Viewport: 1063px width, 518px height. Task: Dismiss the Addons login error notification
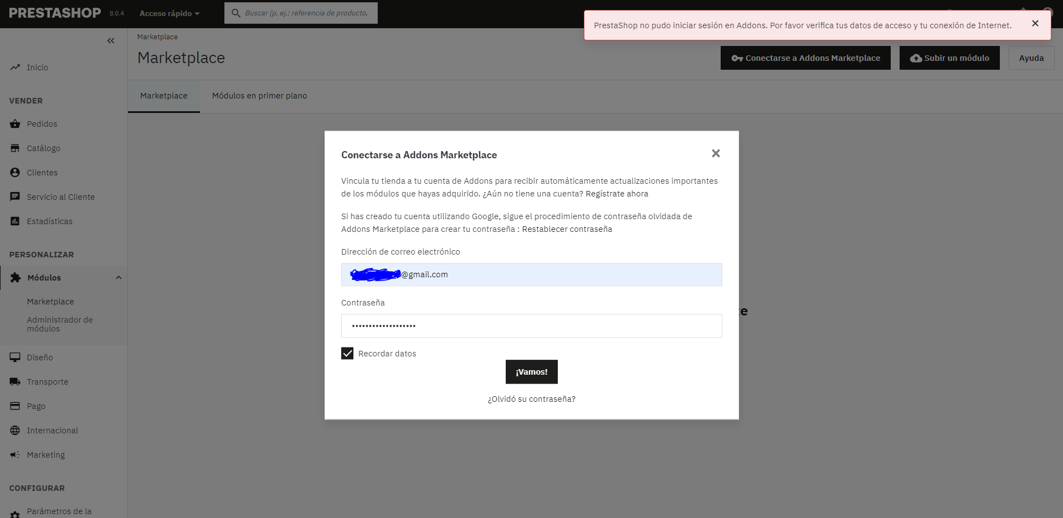click(1035, 23)
